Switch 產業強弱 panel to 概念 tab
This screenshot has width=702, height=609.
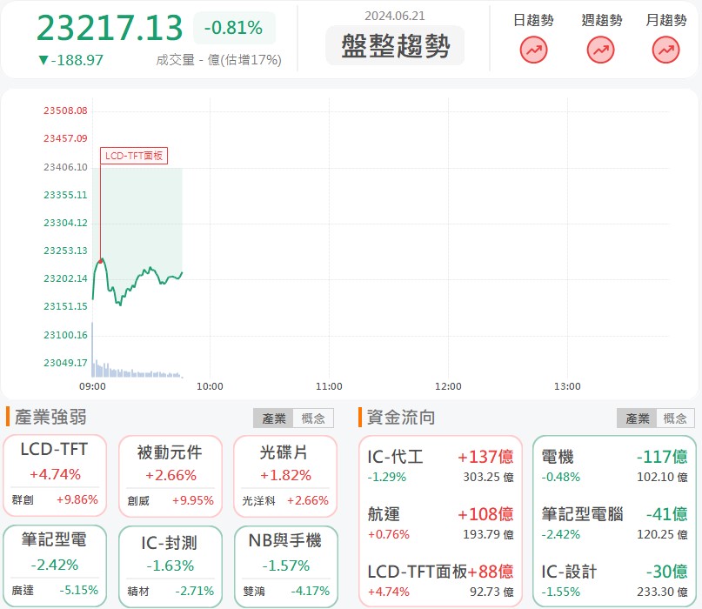click(x=313, y=418)
